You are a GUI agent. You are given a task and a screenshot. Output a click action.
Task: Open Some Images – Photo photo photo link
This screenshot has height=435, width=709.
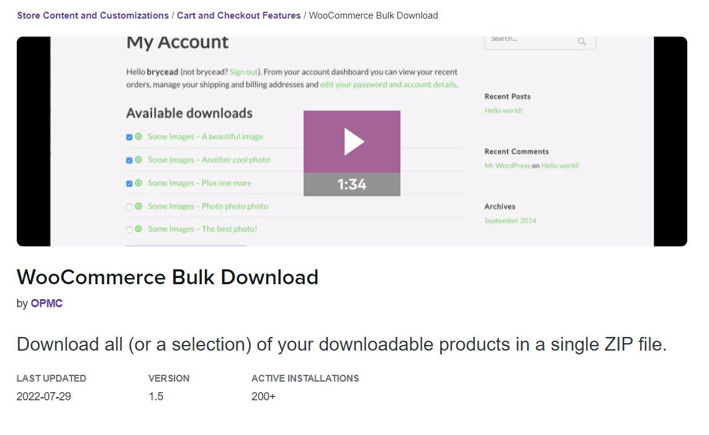click(208, 206)
